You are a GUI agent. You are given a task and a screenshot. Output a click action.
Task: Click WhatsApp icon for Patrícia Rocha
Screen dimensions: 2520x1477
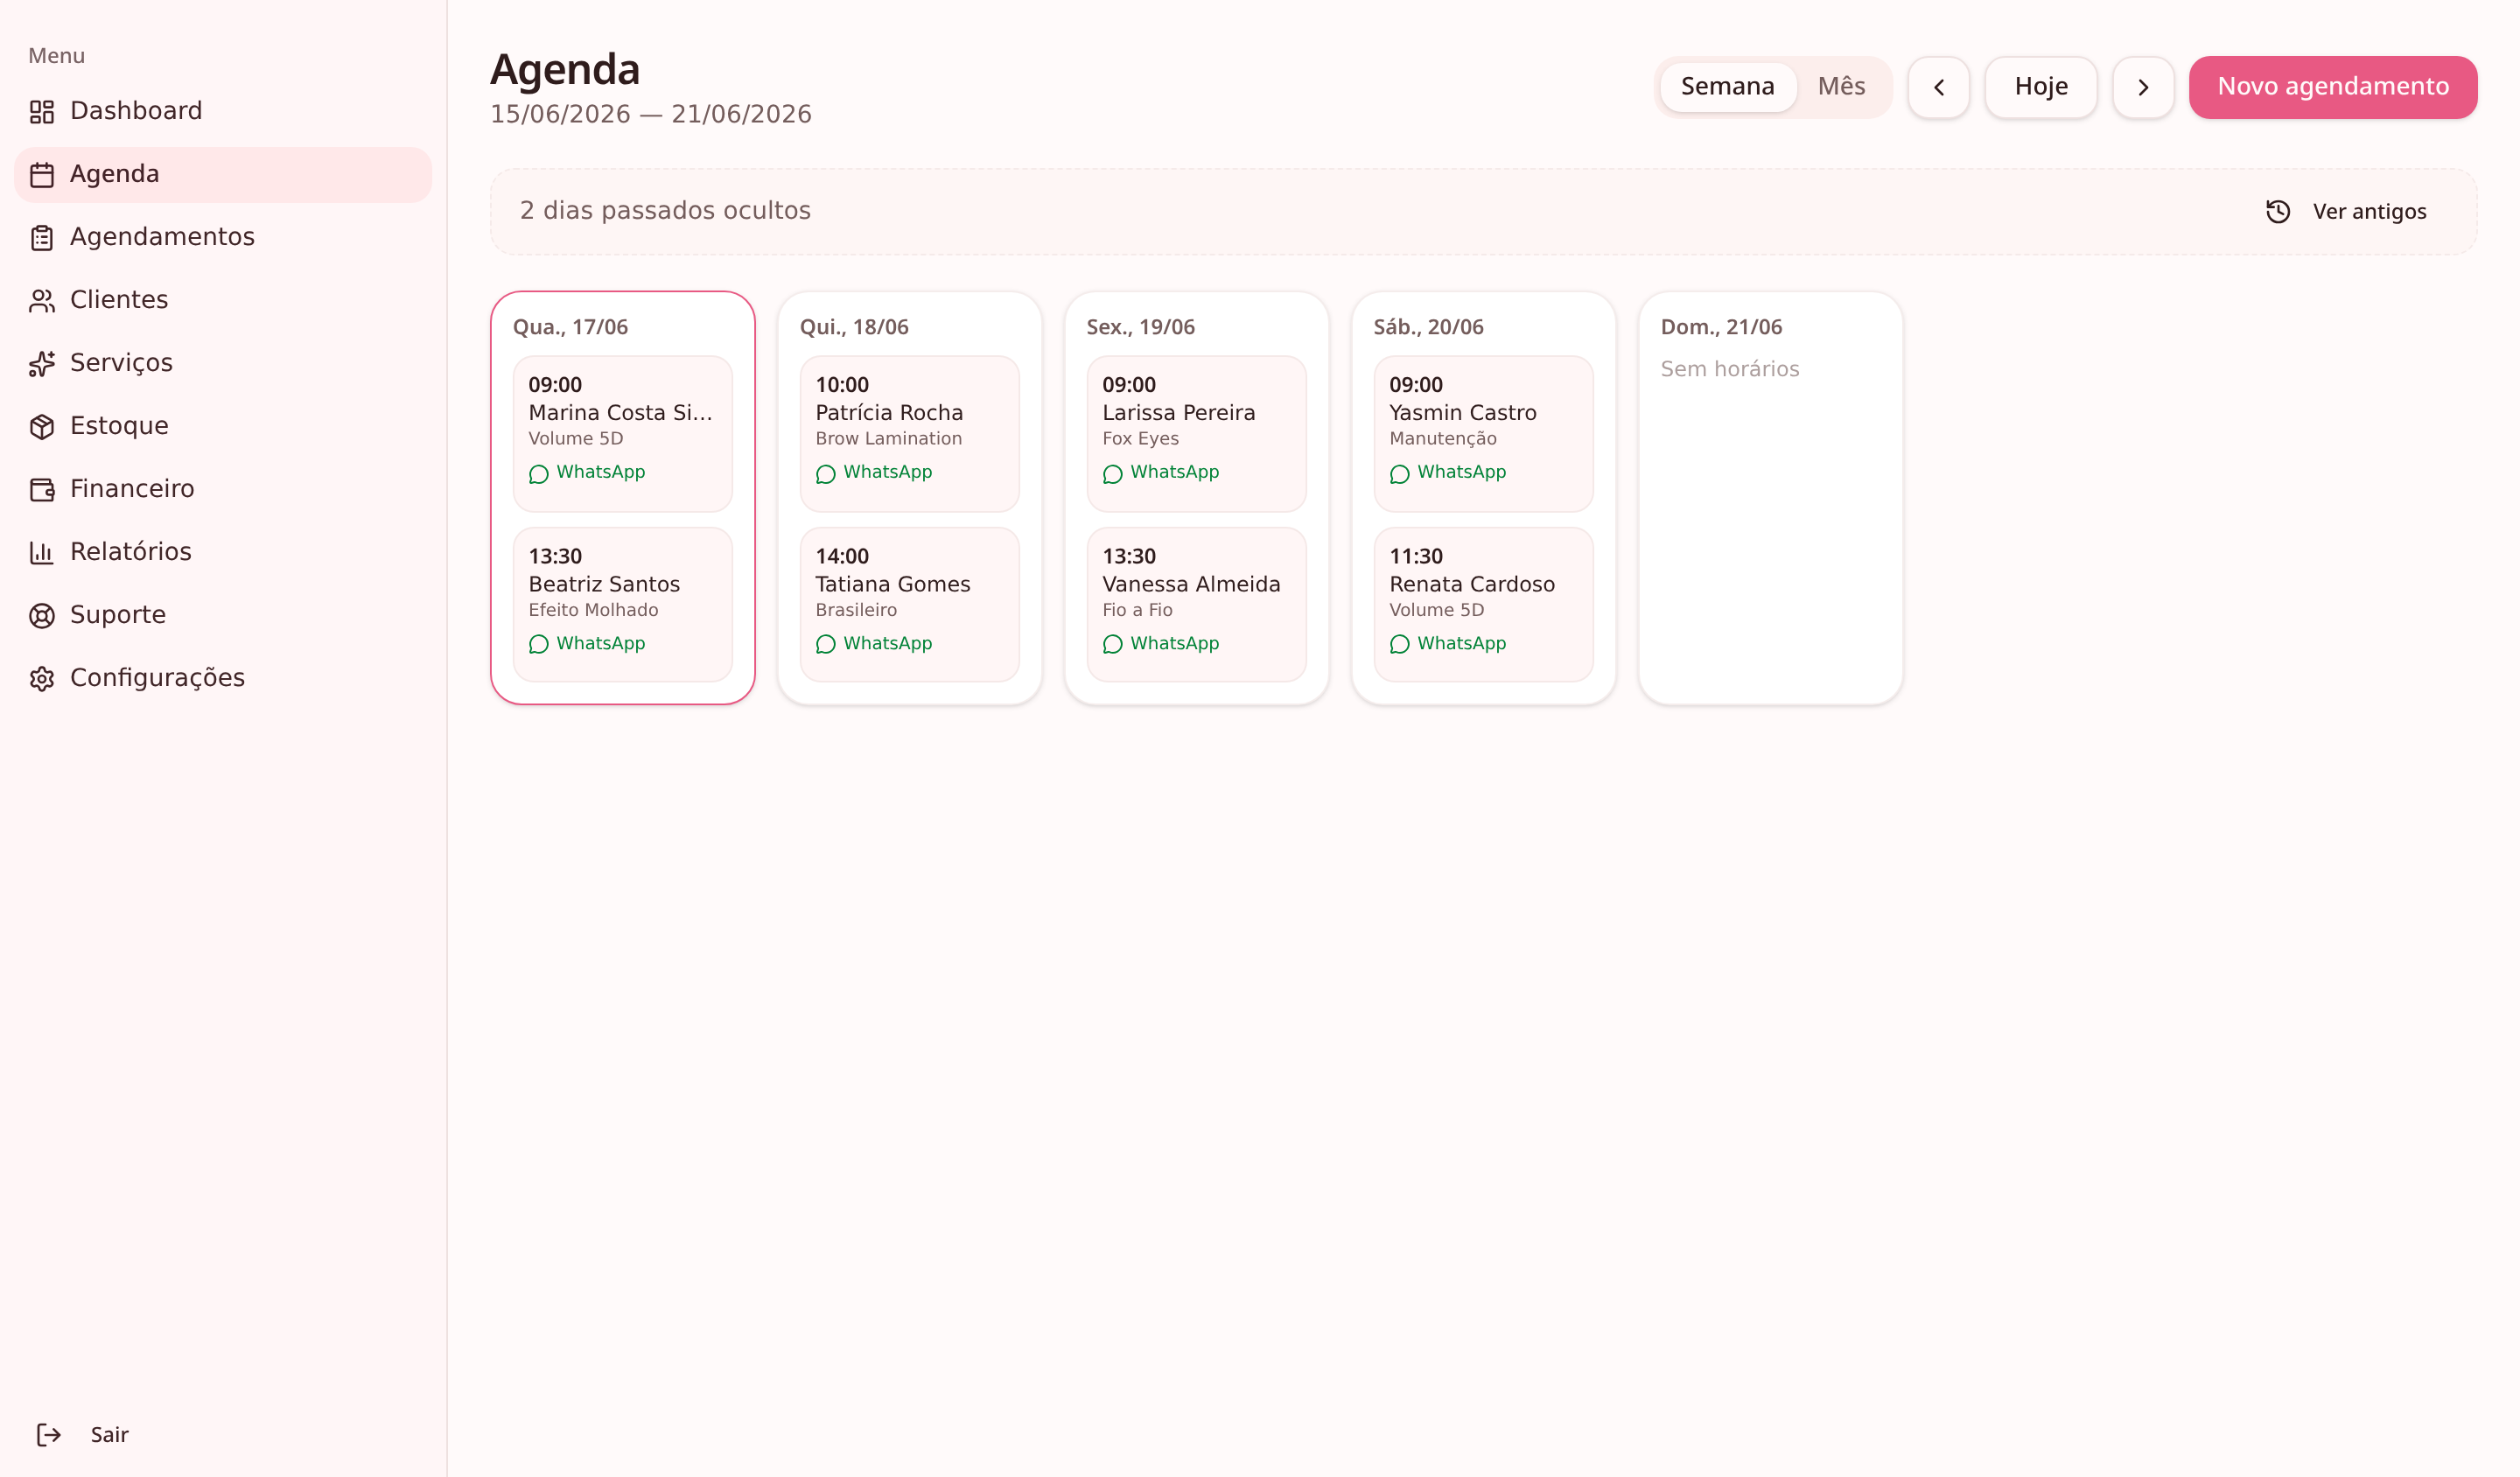(x=826, y=474)
